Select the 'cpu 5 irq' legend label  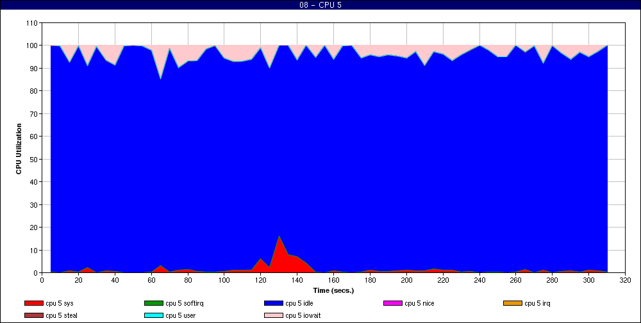(537, 303)
